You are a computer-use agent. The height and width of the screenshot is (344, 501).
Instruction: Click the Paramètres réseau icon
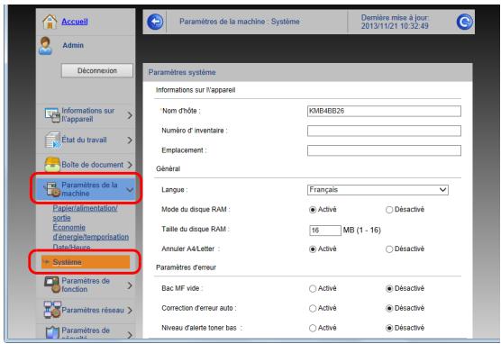pyautogui.click(x=52, y=310)
